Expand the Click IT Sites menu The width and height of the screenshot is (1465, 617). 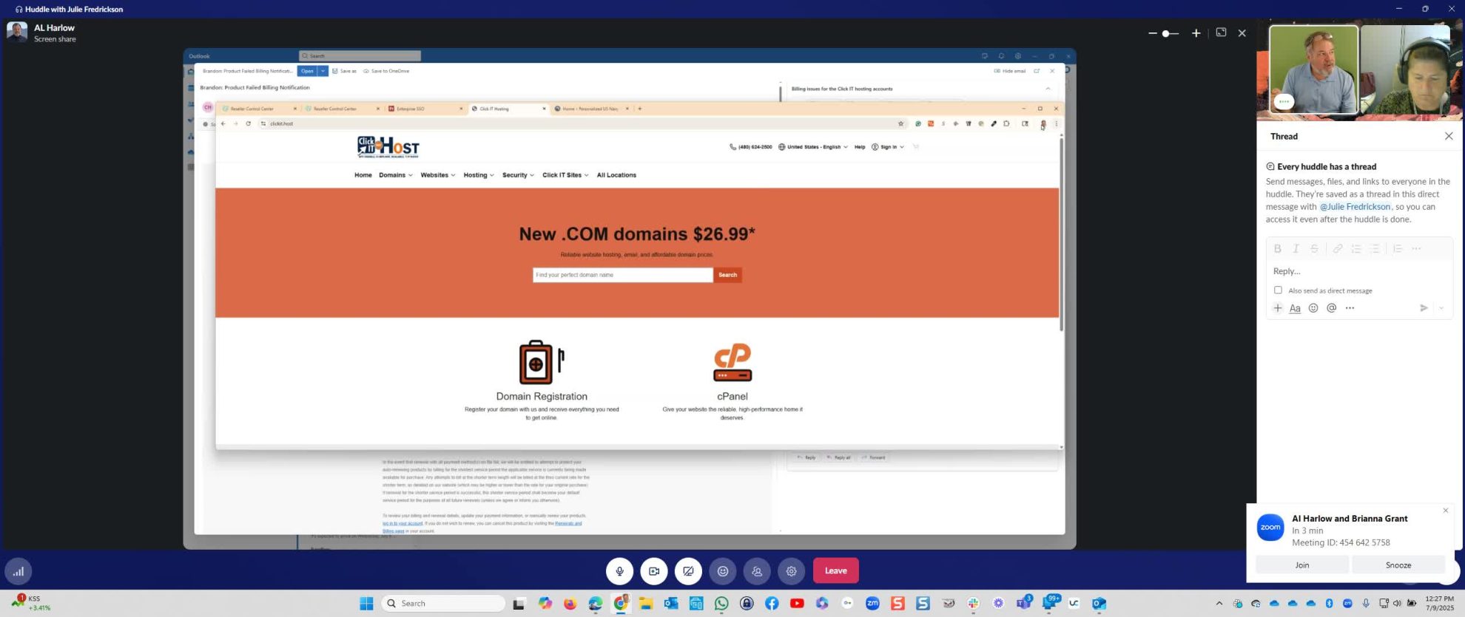(565, 175)
